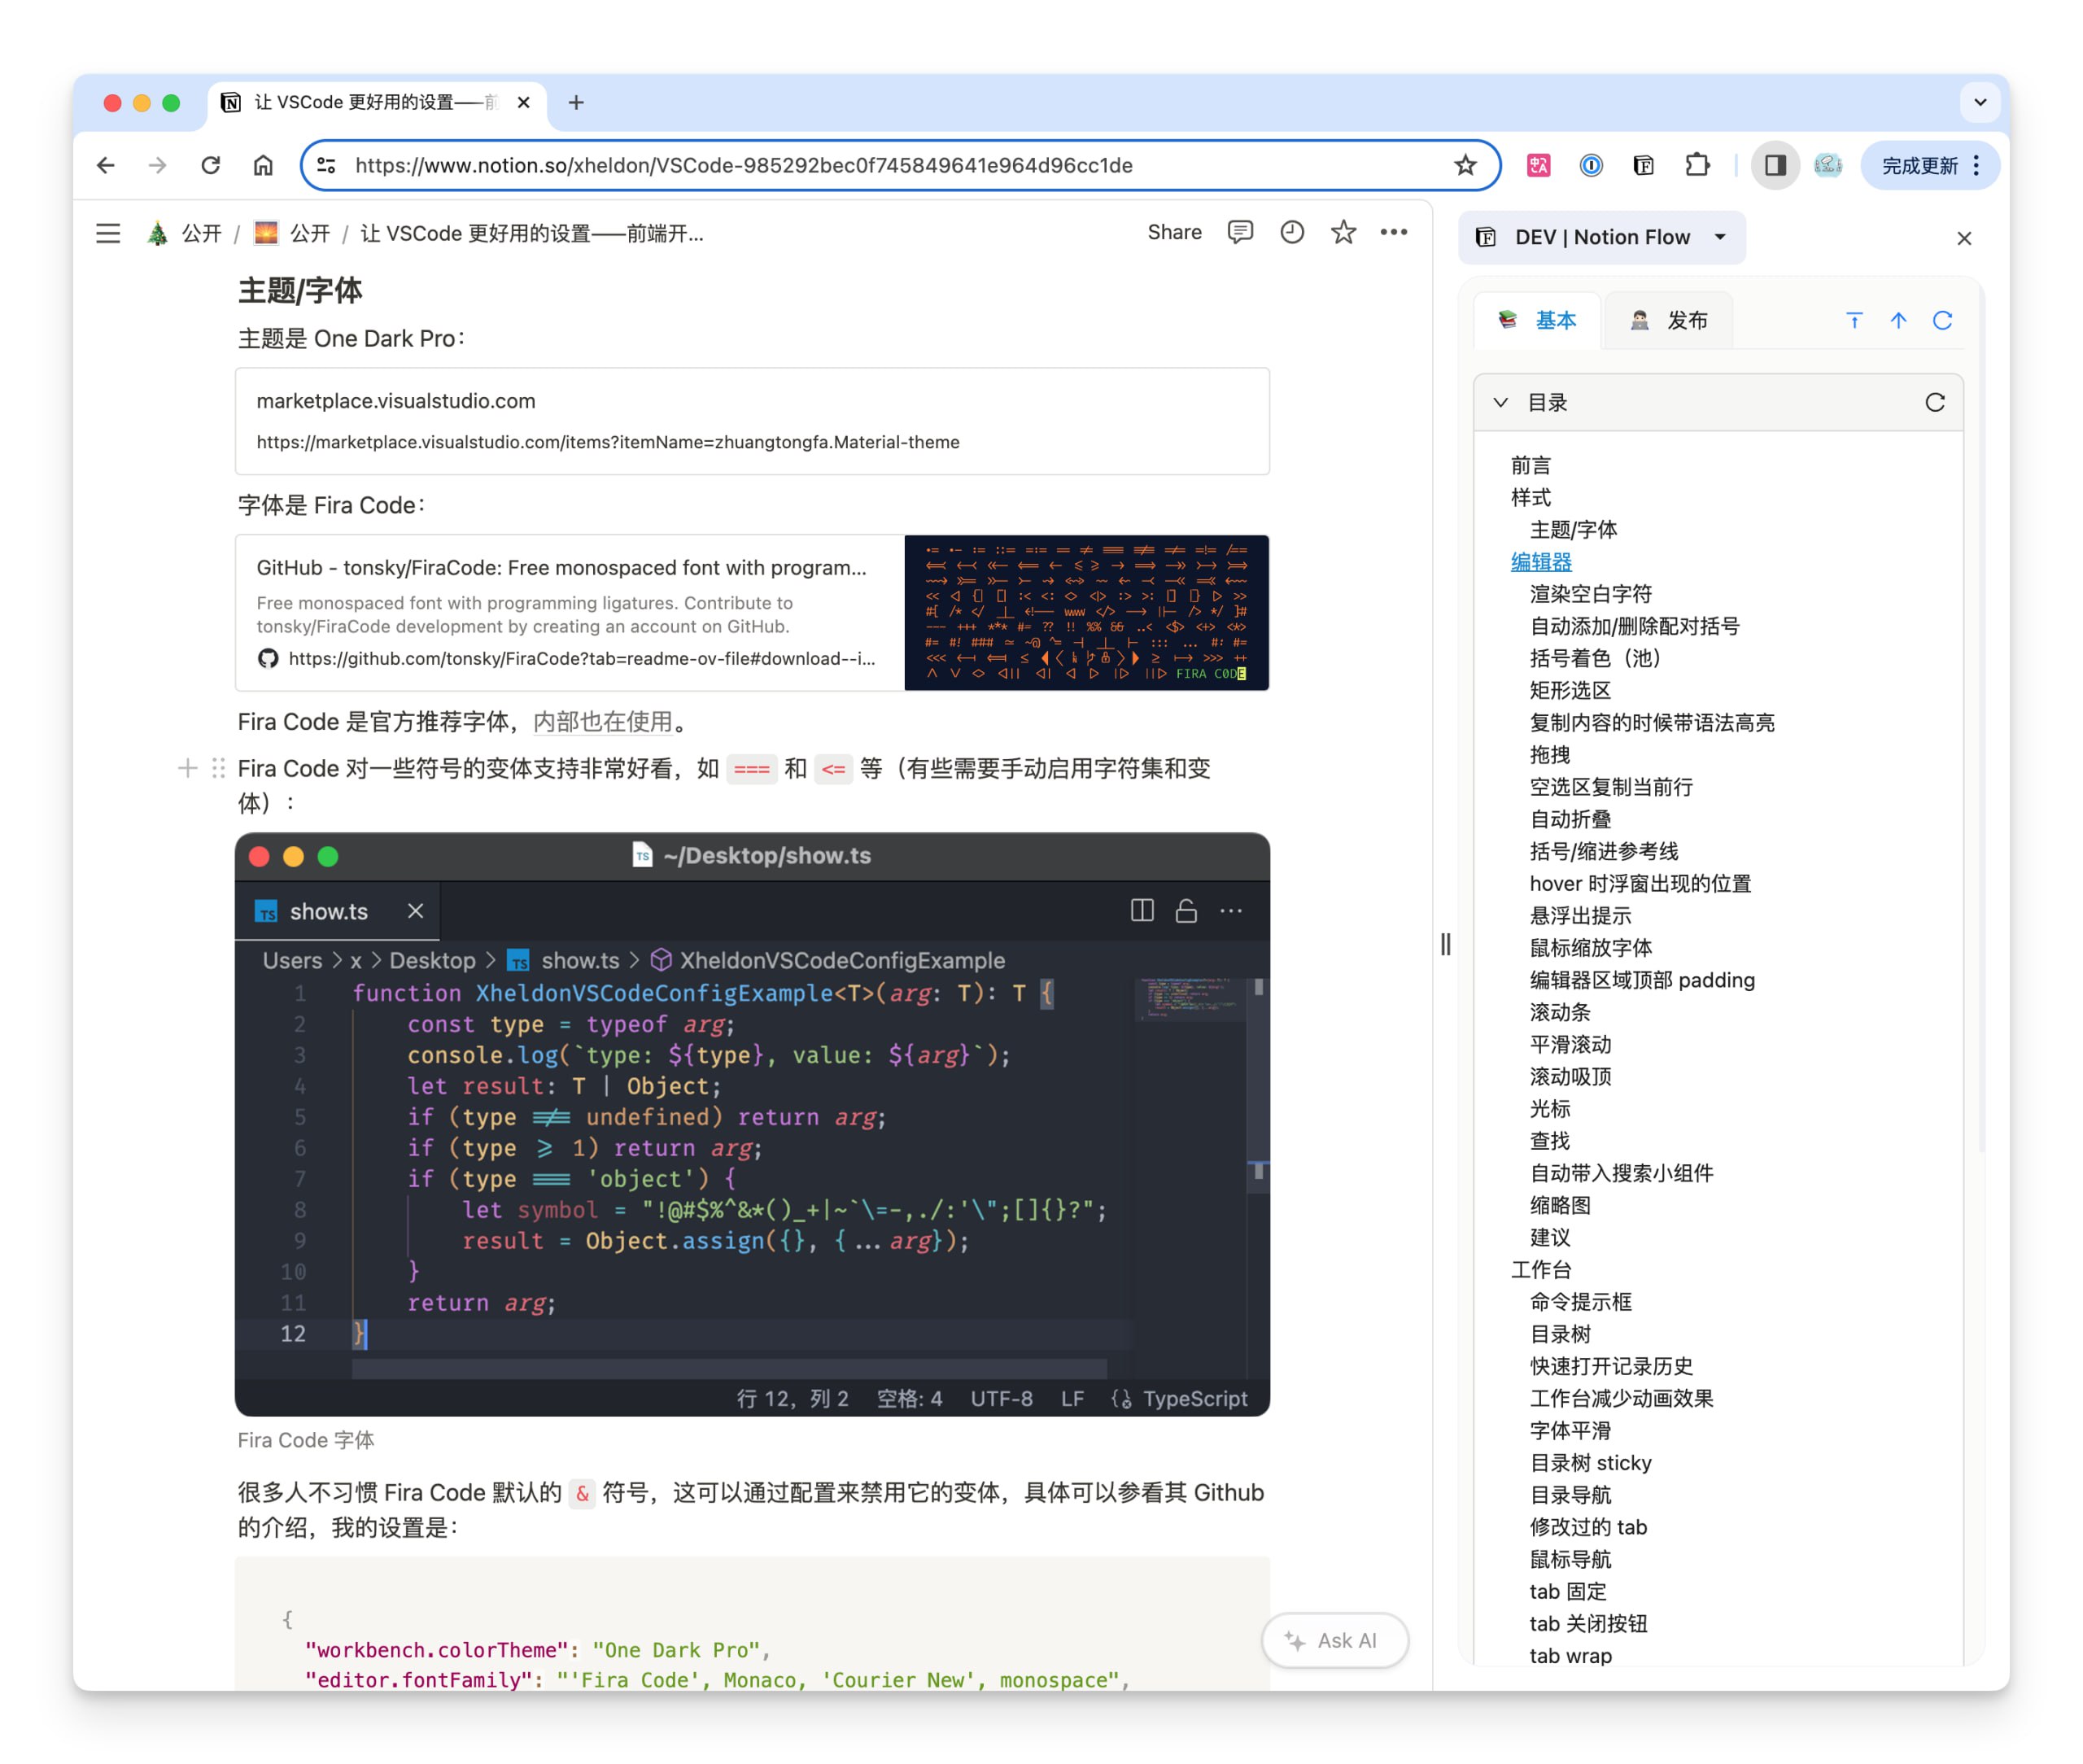2083x1764 pixels.
Task: Close the Notion Flow side panel
Action: point(1963,239)
